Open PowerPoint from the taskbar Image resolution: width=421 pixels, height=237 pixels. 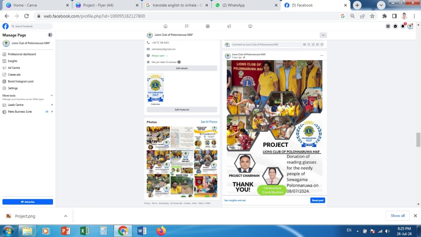[65, 231]
